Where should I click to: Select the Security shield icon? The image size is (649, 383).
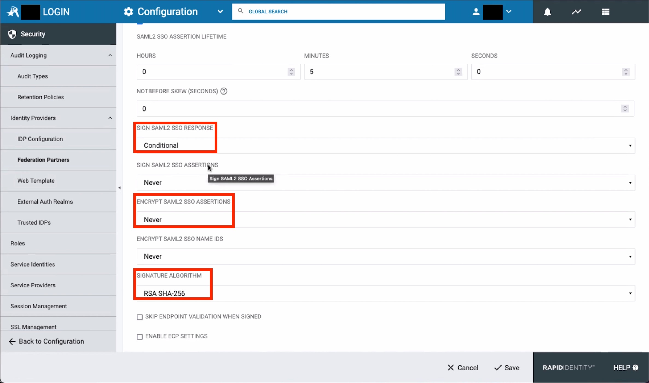click(x=12, y=34)
